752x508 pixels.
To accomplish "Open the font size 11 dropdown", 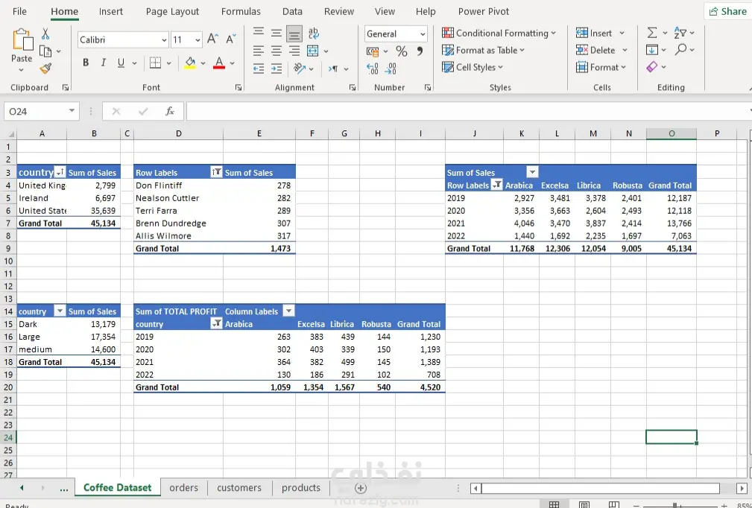I will click(198, 39).
